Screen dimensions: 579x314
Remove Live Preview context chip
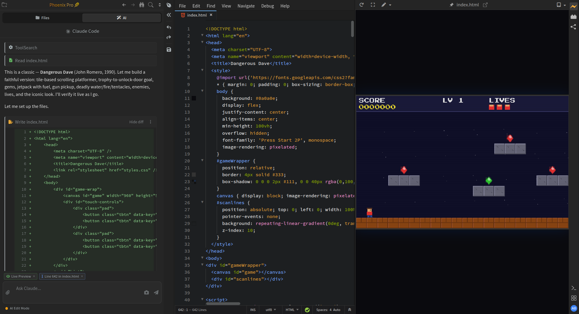point(34,276)
